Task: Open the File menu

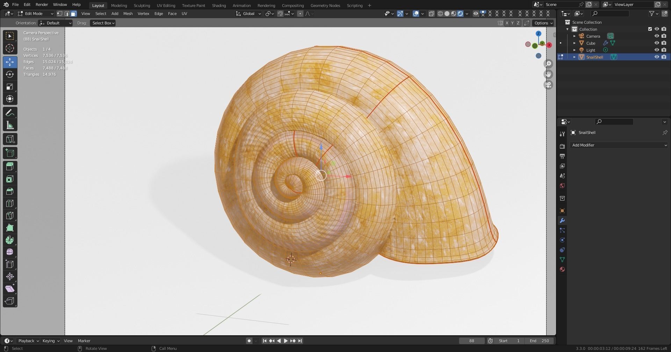Action: [15, 5]
